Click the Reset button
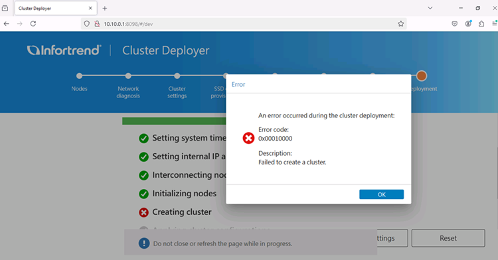The height and width of the screenshot is (260, 498). point(448,238)
